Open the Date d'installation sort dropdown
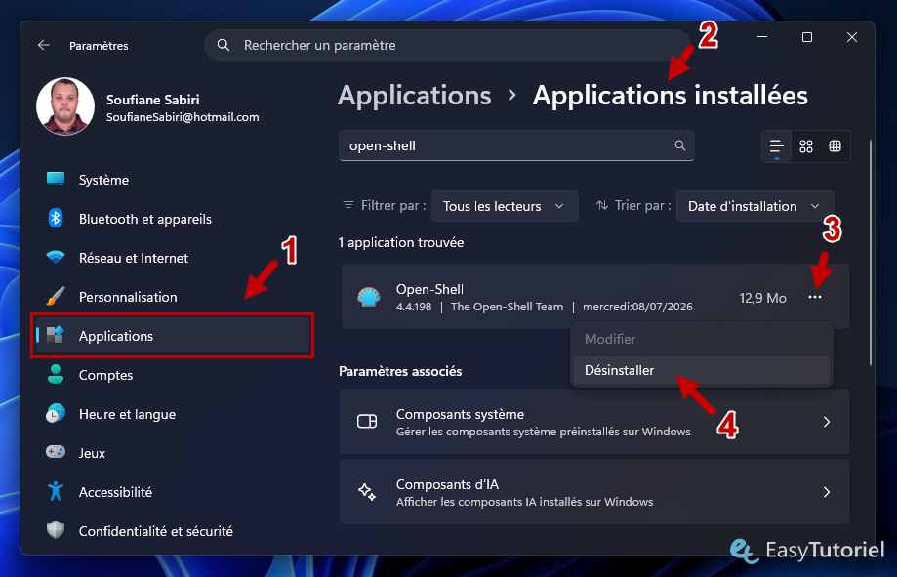897x577 pixels. pyautogui.click(x=755, y=206)
